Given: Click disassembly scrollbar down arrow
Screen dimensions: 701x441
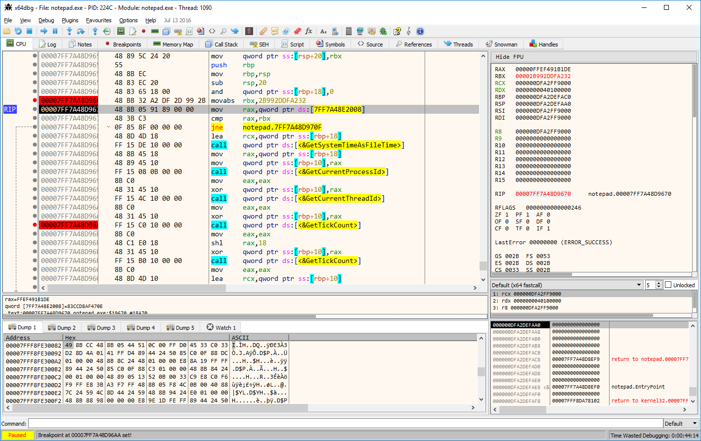Looking at the screenshot, I should 483,279.
